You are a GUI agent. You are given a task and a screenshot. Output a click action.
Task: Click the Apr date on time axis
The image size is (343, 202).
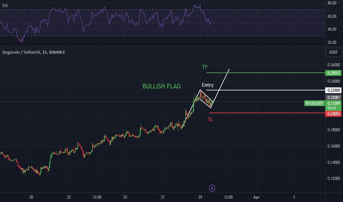coord(257,197)
